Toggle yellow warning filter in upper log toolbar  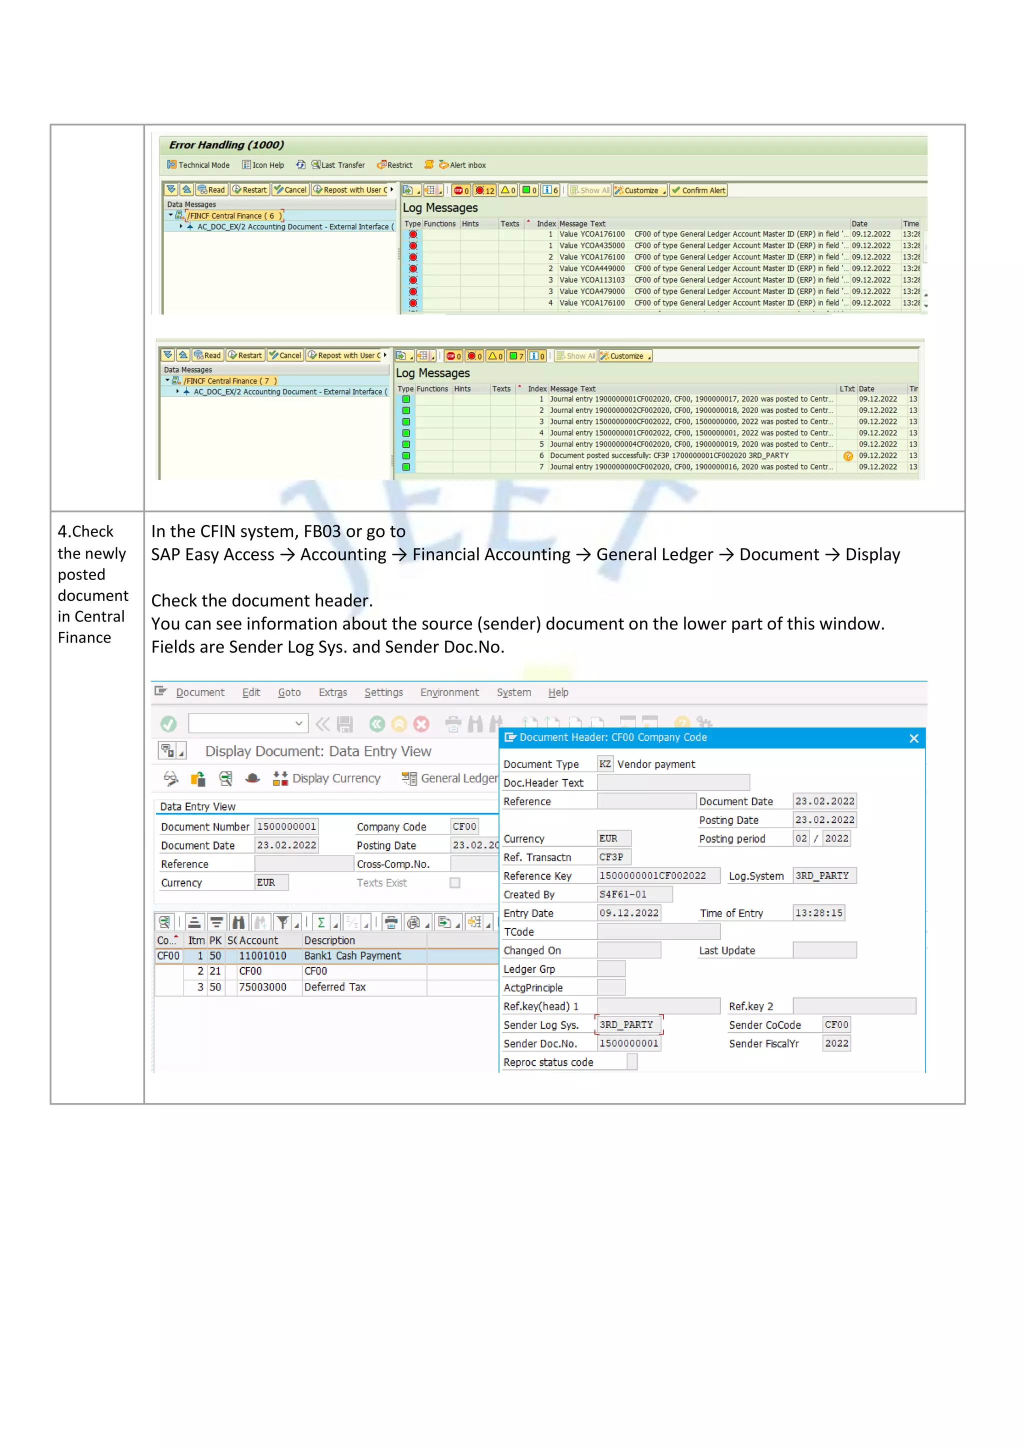click(x=508, y=190)
